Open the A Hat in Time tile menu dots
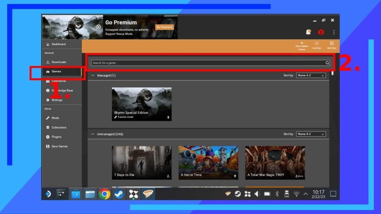The width and height of the screenshot is (381, 214). click(234, 151)
